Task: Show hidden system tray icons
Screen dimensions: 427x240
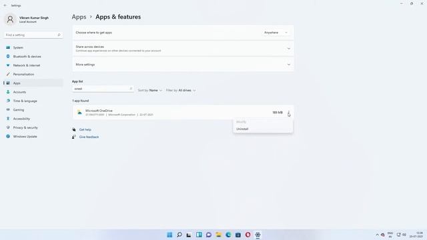Action: [377, 235]
